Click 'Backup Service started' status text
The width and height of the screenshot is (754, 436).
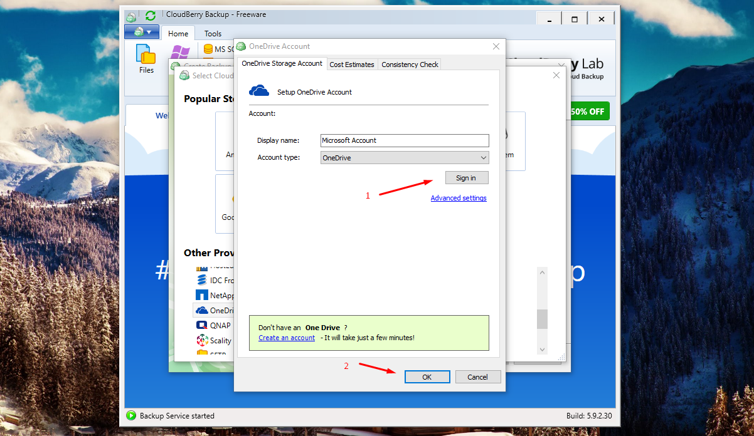pyautogui.click(x=177, y=415)
